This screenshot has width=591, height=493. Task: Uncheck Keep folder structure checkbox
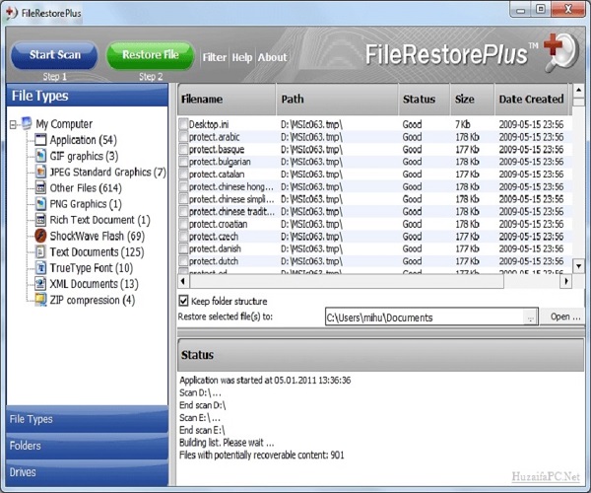point(183,301)
